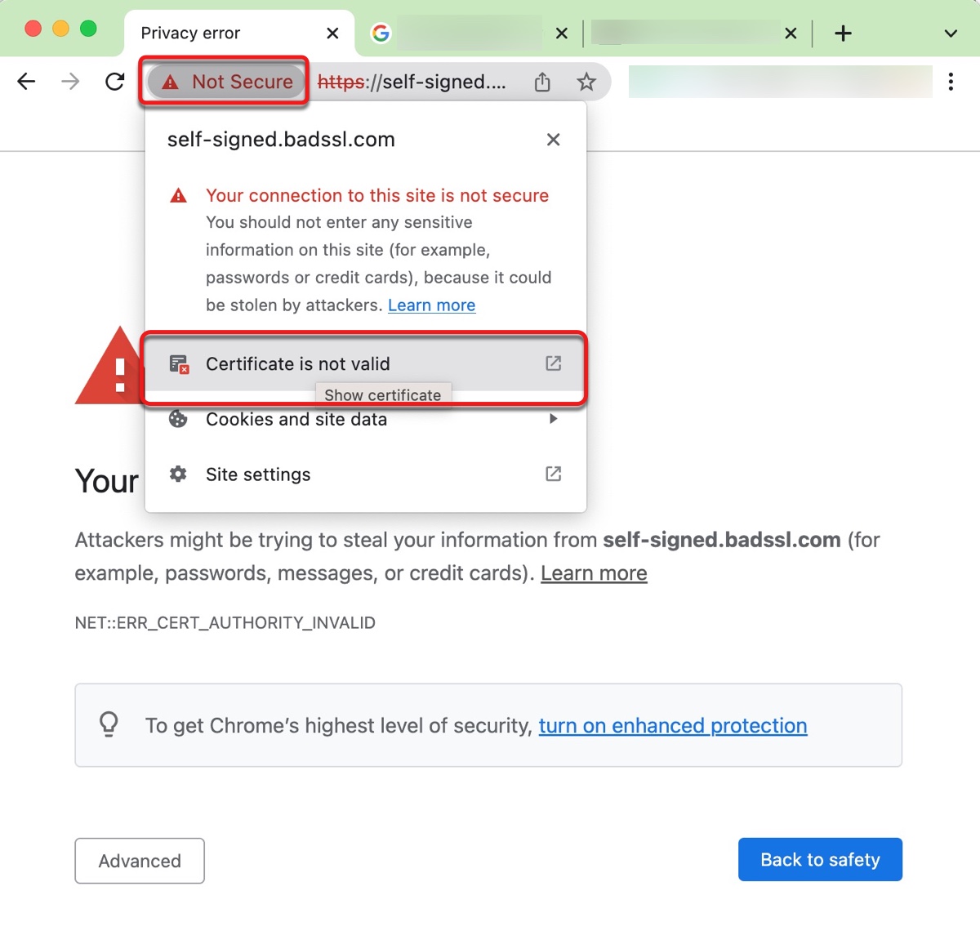Expand the Cookies and site data submenu

553,419
